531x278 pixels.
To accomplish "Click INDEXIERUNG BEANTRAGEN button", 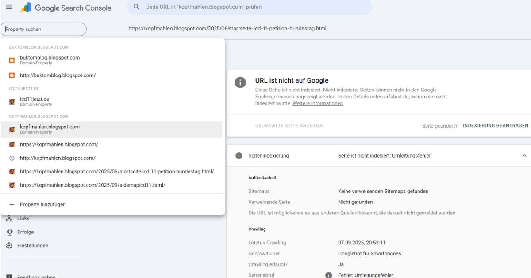I will pos(495,126).
